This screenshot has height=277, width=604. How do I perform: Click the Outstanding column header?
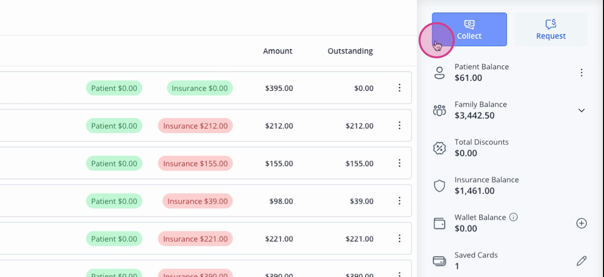350,51
